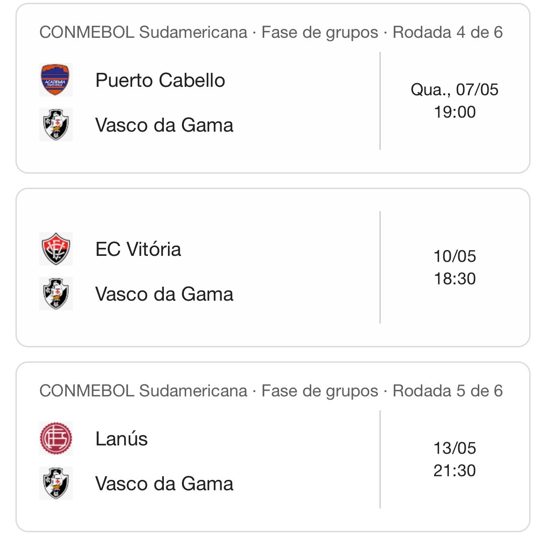546x536 pixels.
Task: Click the Qua., 07/05 match date
Action: [455, 89]
